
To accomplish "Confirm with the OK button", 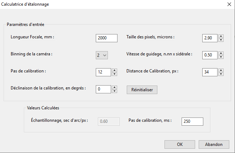I will tap(180, 144).
